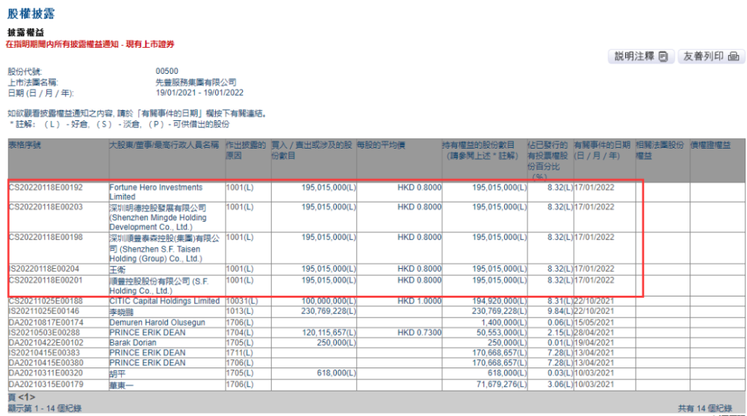Open form CS20220118E00203
Viewport: 747px width, 416px height.
click(46, 208)
